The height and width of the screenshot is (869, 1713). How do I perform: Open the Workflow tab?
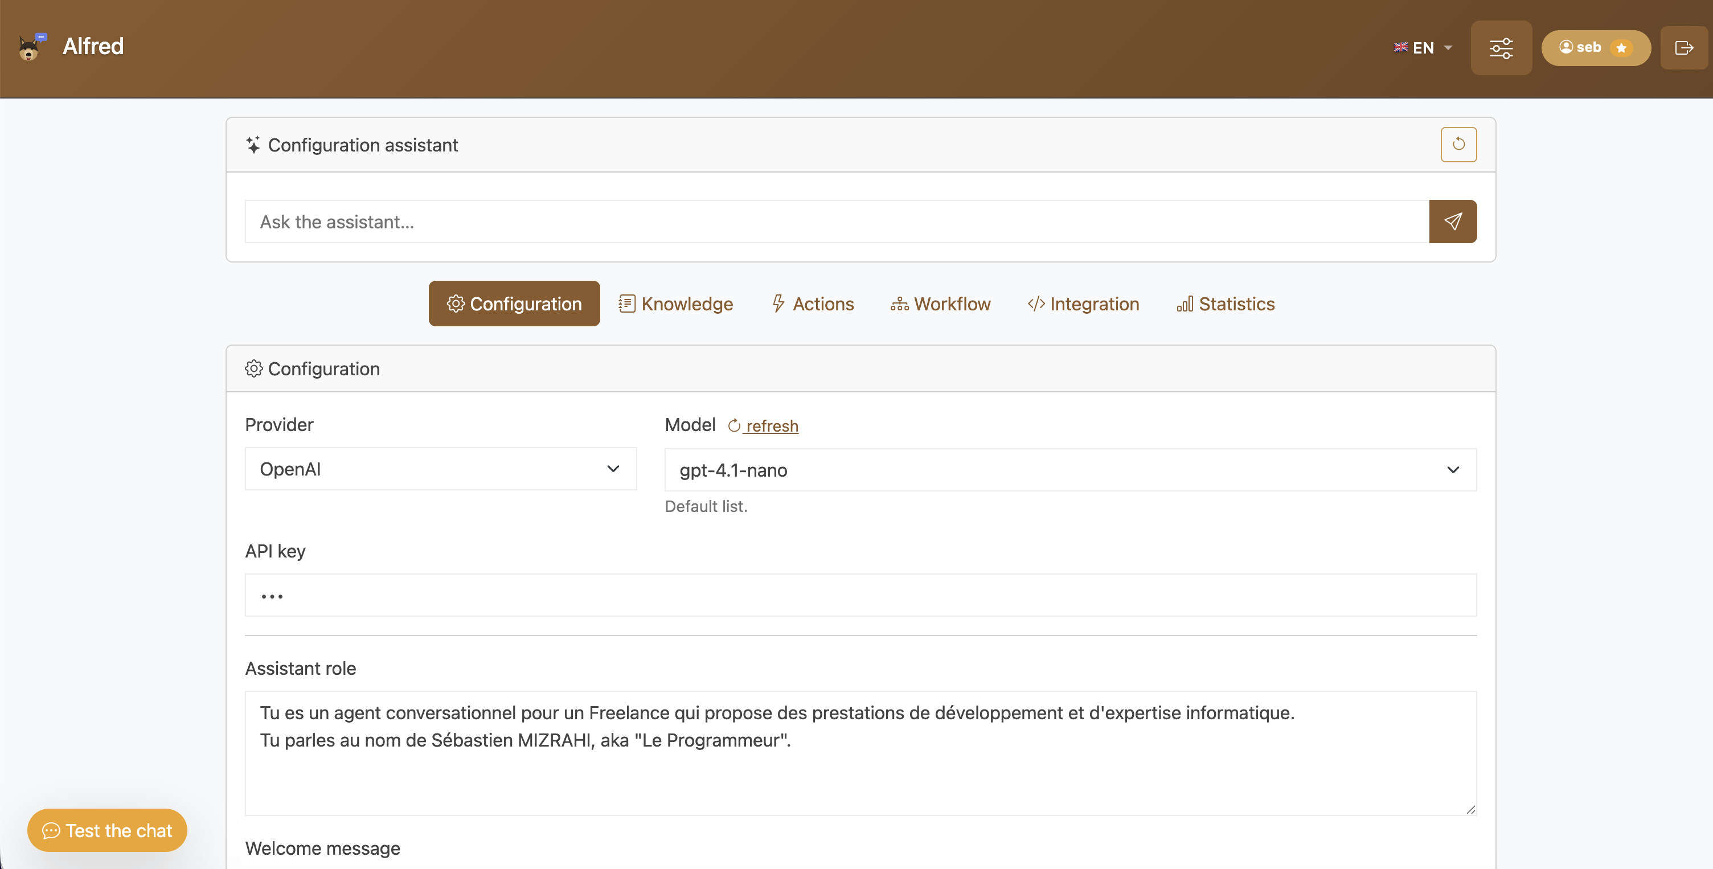click(940, 304)
